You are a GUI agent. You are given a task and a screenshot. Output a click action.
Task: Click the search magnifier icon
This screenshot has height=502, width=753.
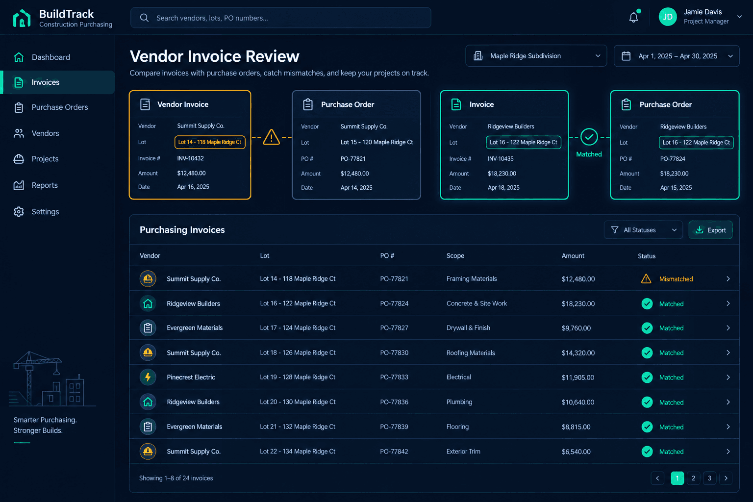(x=144, y=18)
